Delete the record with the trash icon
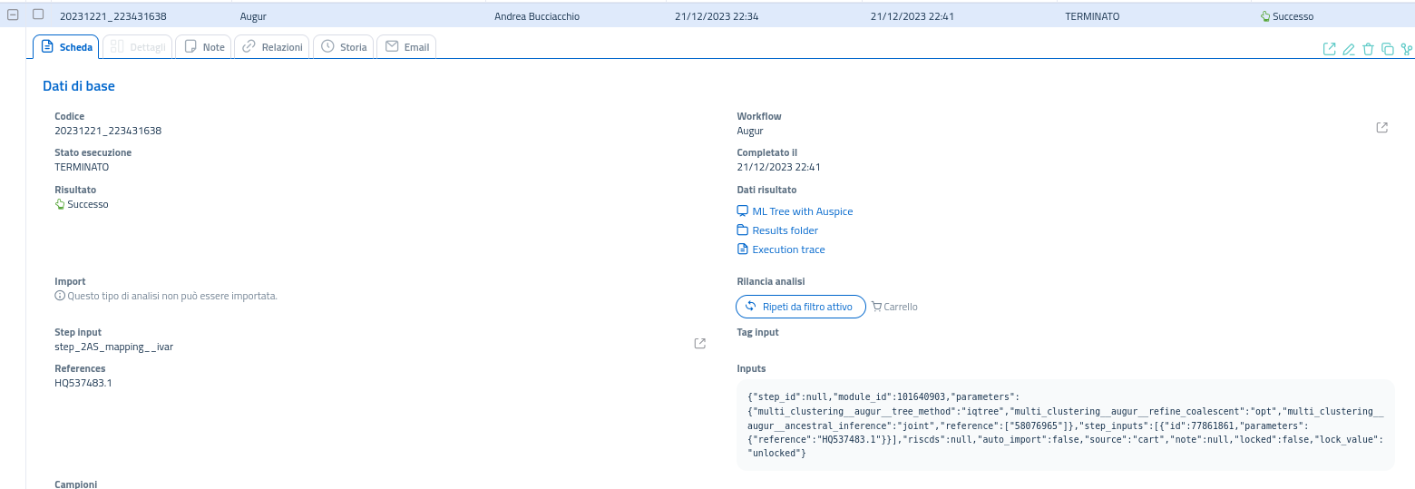This screenshot has width=1415, height=489. pos(1368,49)
